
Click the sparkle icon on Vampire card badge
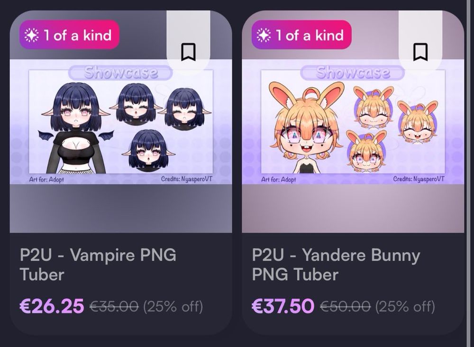click(x=31, y=35)
